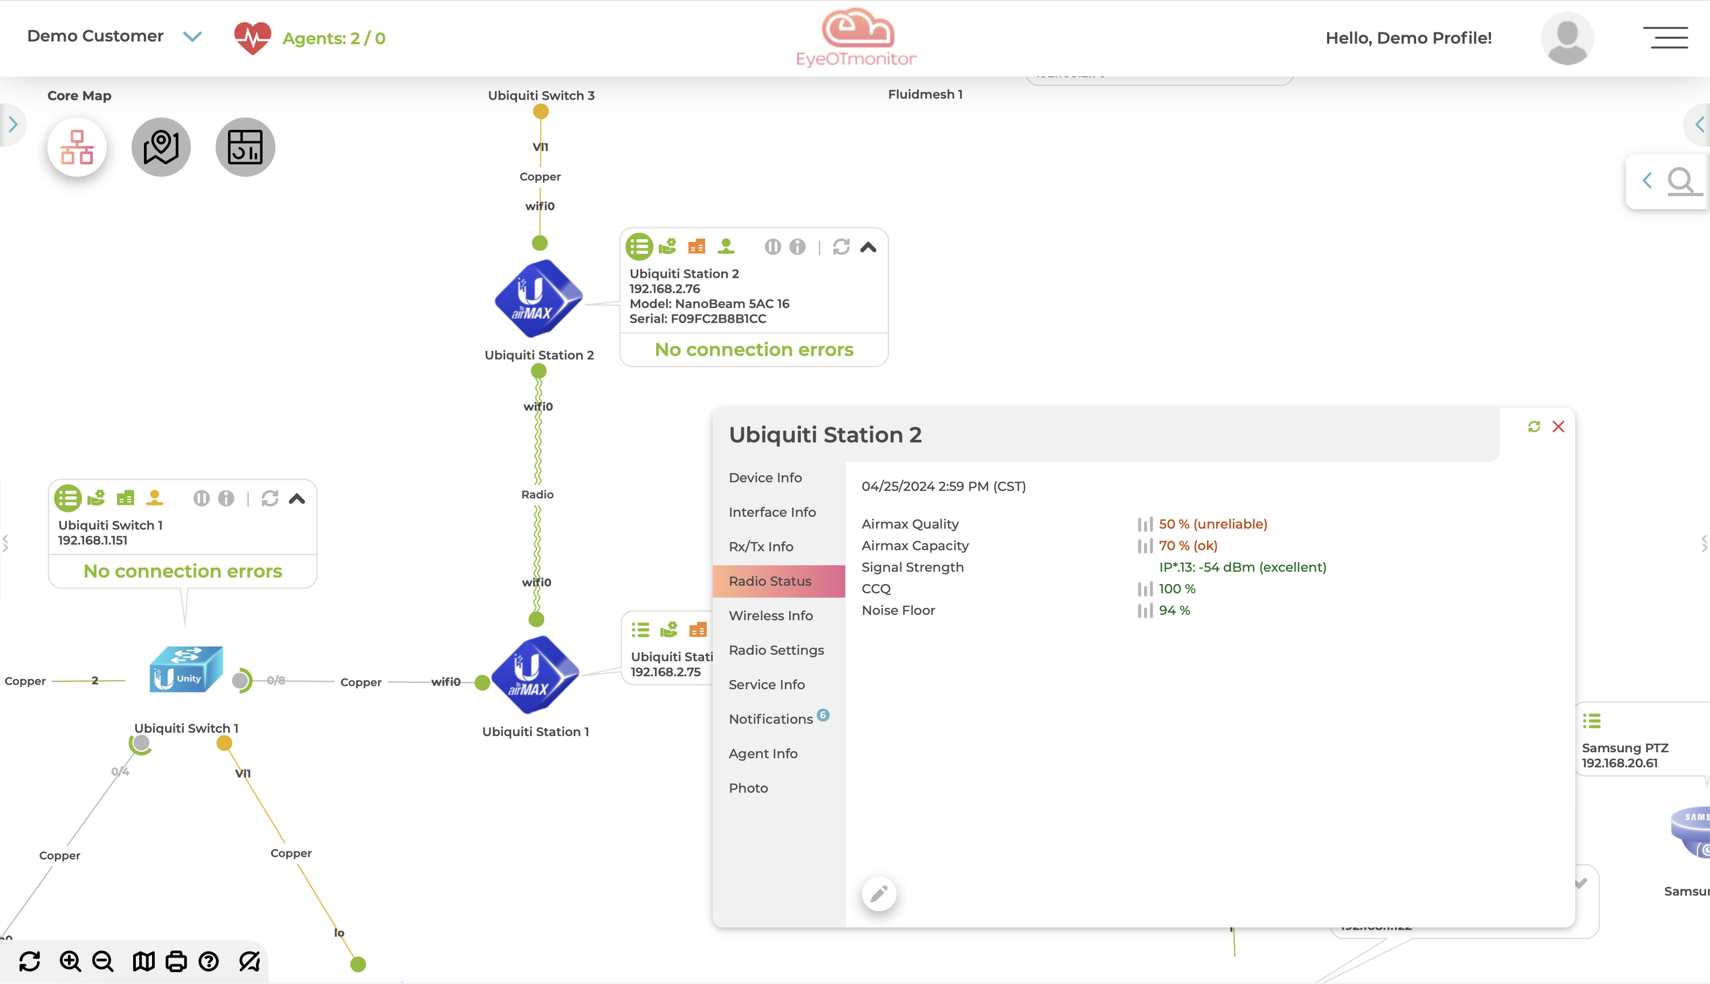Click list icon on Samsung PTZ card

tap(1592, 721)
